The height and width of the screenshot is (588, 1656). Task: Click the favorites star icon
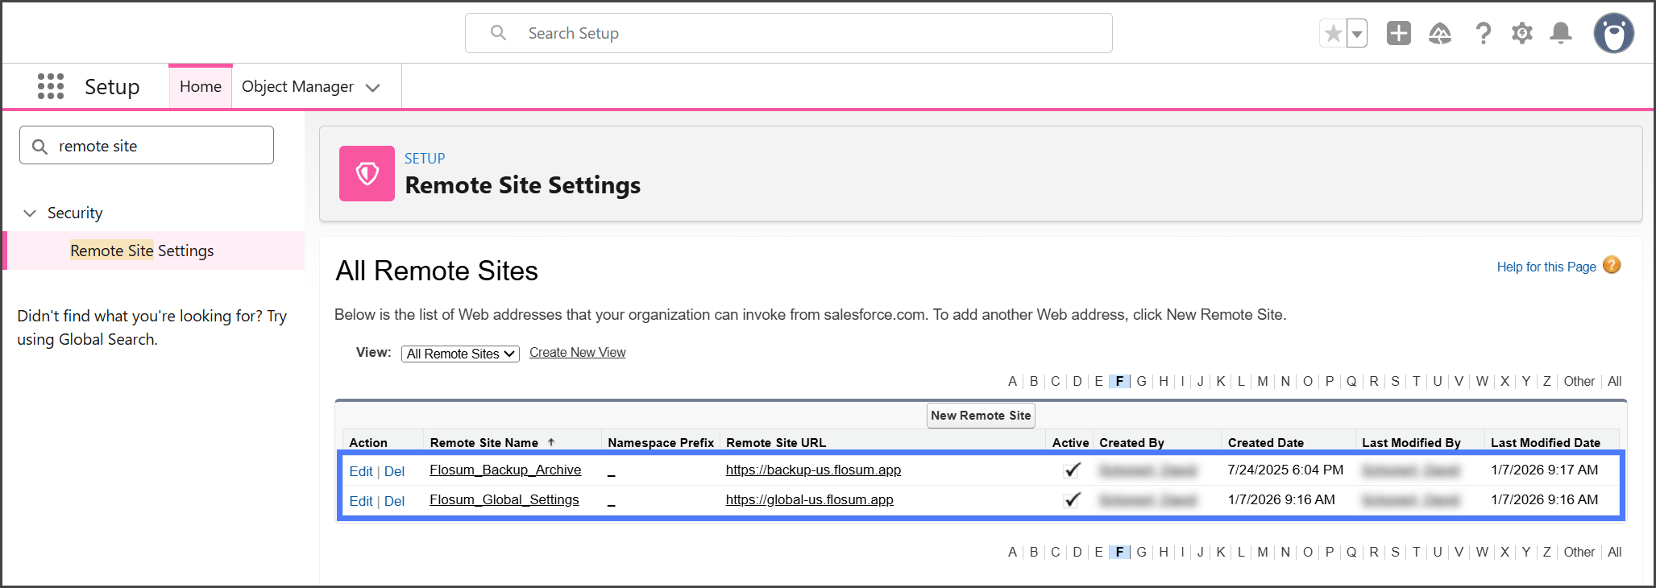pos(1334,34)
